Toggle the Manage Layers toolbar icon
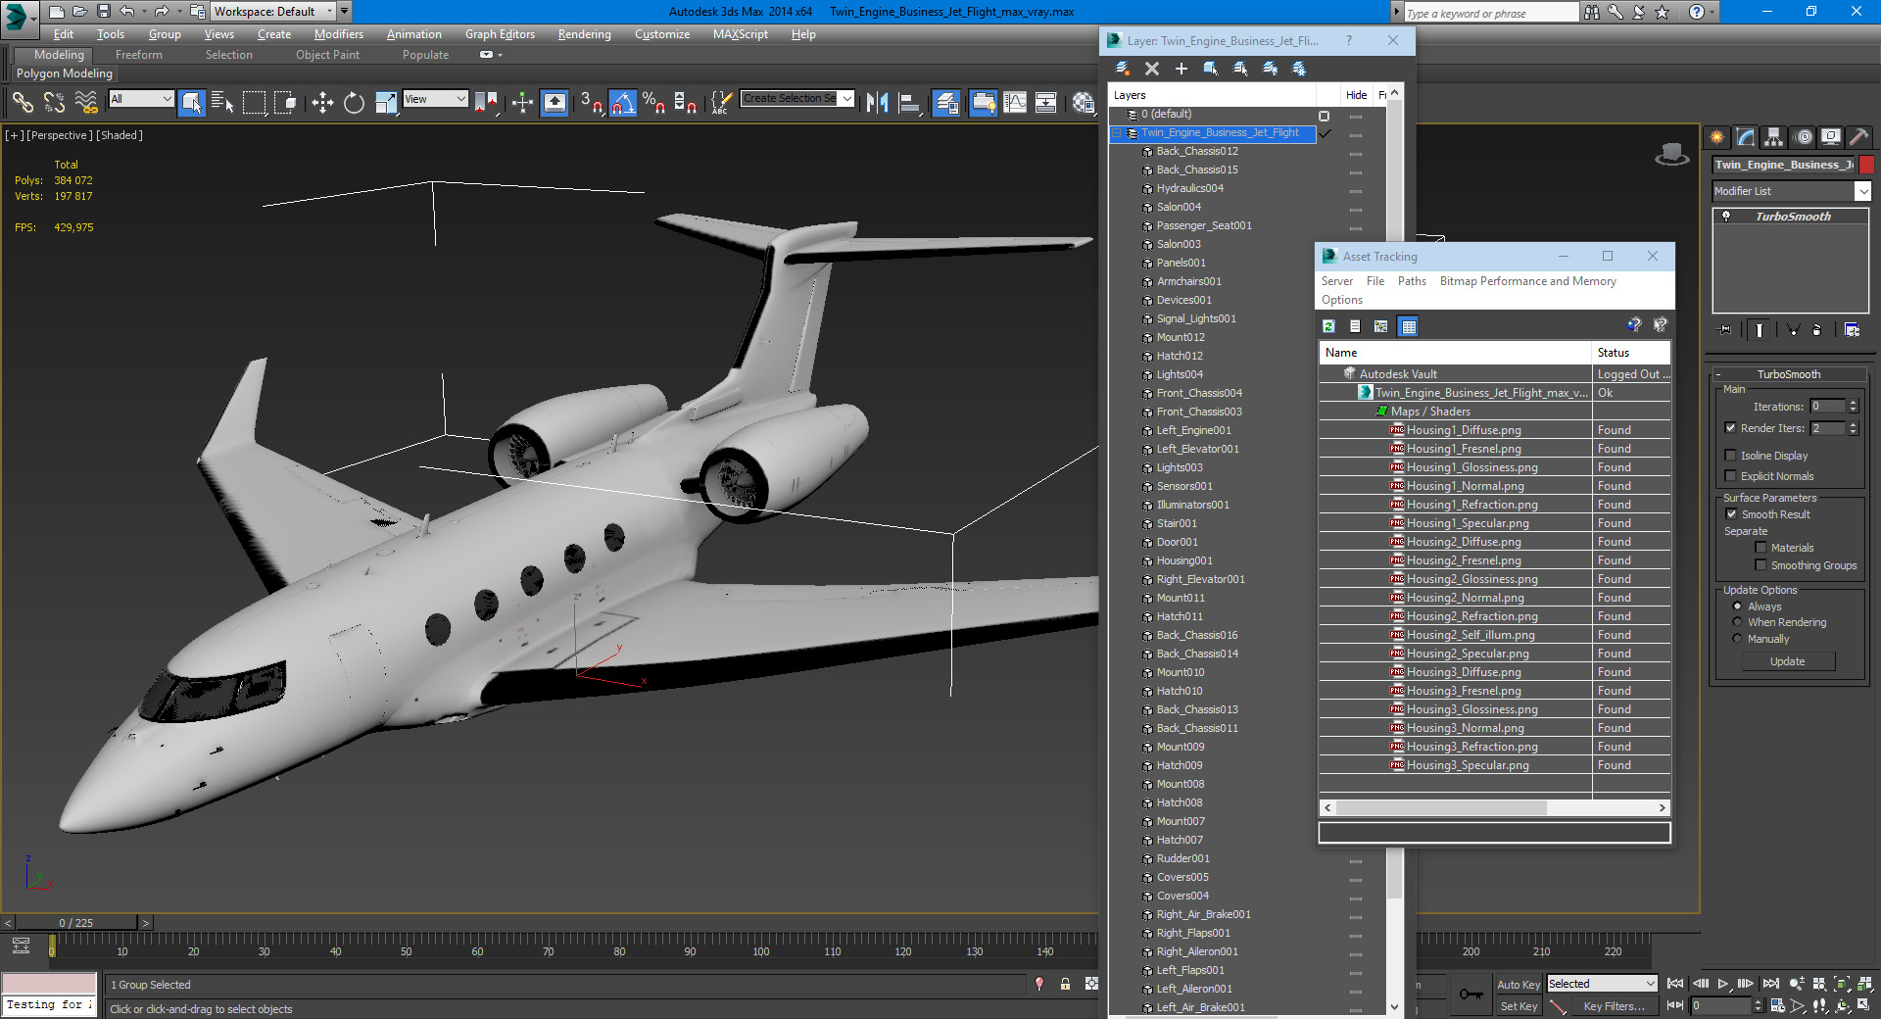Image resolution: width=1881 pixels, height=1019 pixels. coord(946,102)
